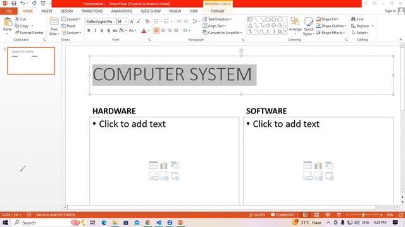Click the COMPUTER SYSTEM title text
Screen dimensions: 405x227
172,74
